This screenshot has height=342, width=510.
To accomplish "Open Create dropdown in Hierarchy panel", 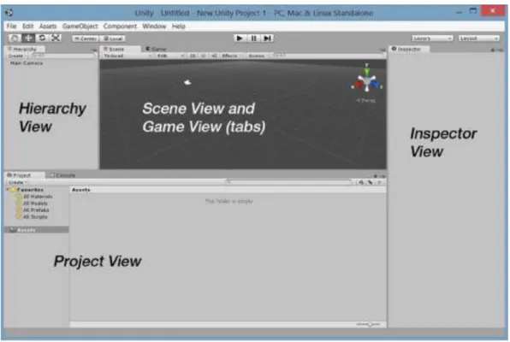I will 15,56.
